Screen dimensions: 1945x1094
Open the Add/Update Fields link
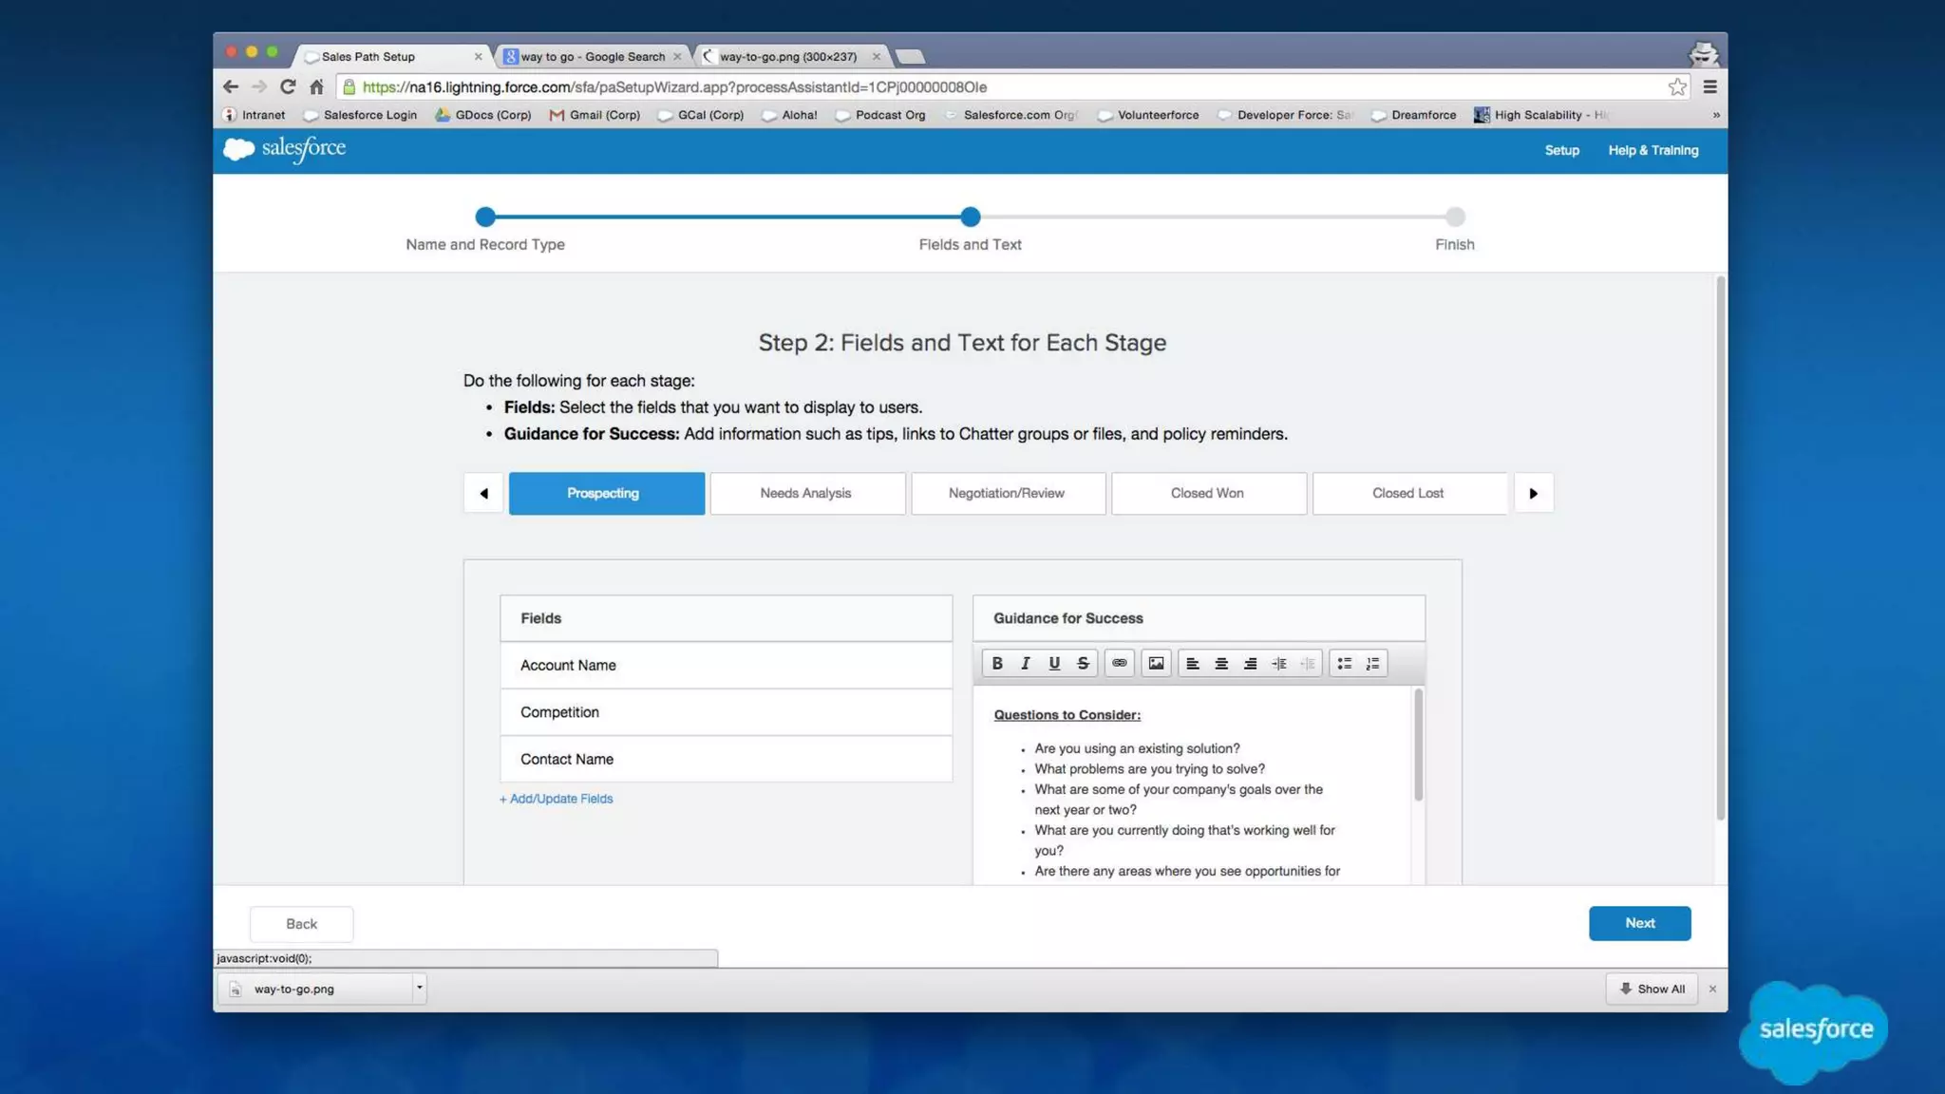557,799
